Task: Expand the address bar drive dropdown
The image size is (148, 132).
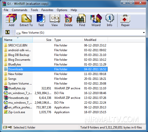Action: pyautogui.click(x=144, y=33)
